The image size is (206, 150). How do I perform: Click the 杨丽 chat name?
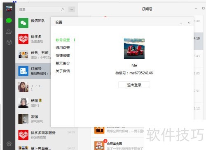34,101
